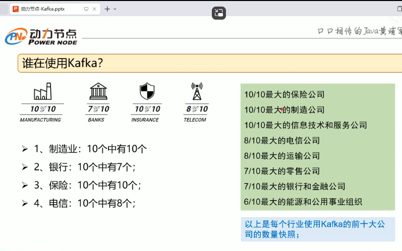Click the floating exit-fullscreen icon at top
Image resolution: width=402 pixels, height=251 pixels.
point(219,13)
